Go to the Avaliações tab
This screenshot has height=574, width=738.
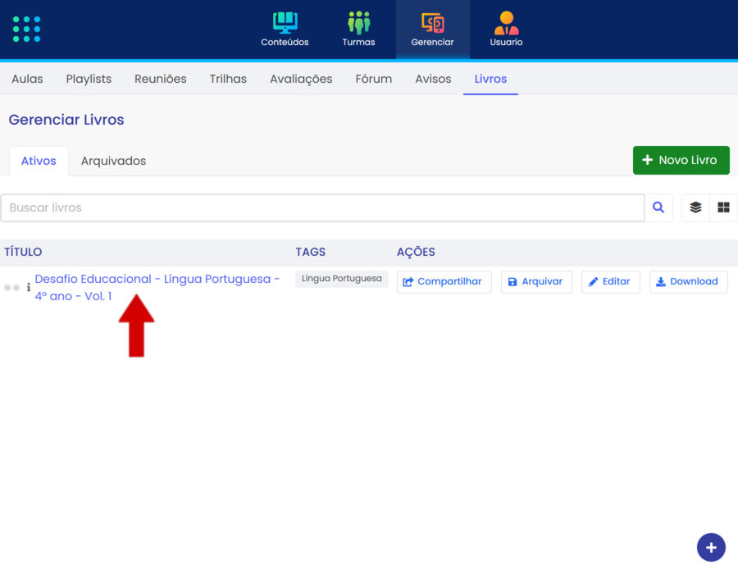click(x=301, y=80)
